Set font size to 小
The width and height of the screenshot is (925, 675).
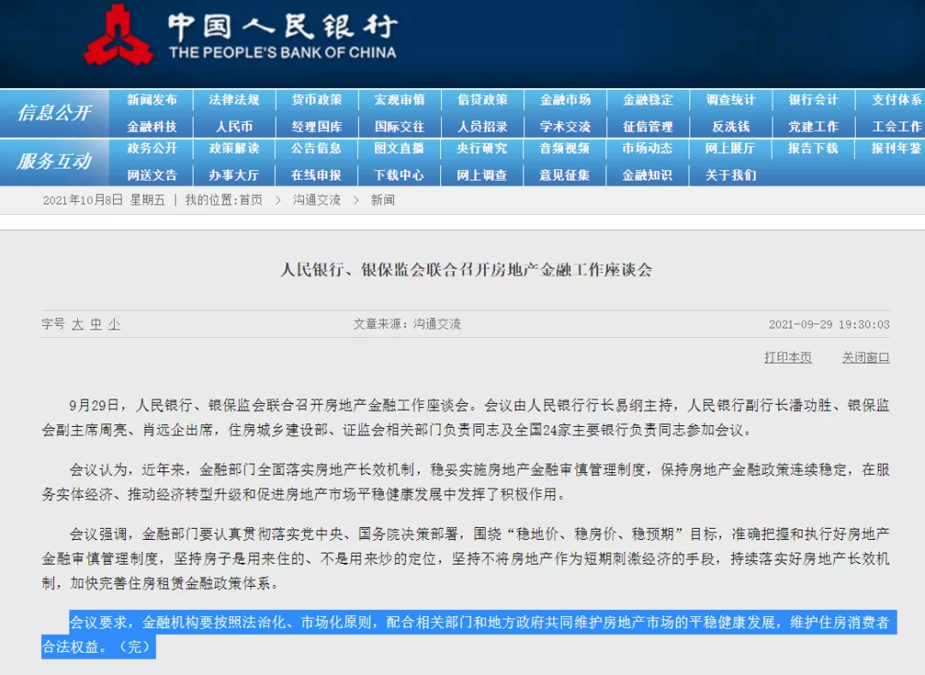115,324
